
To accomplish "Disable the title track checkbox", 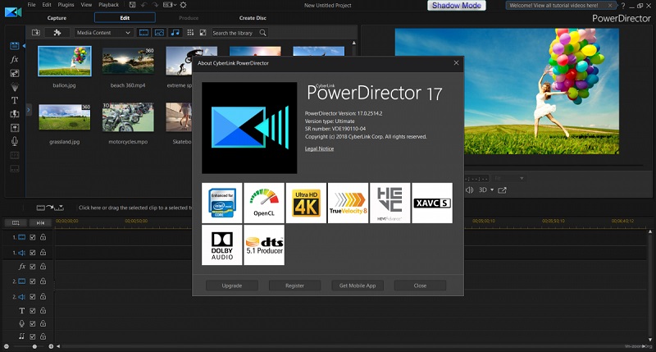I will (32, 310).
